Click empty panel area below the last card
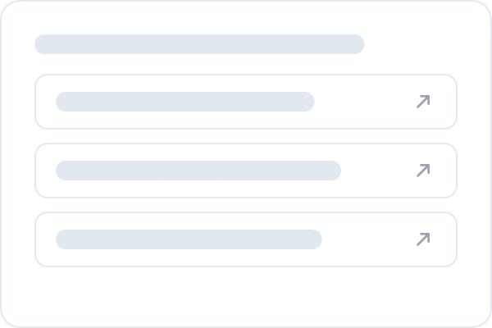The image size is (492, 328). click(246, 295)
